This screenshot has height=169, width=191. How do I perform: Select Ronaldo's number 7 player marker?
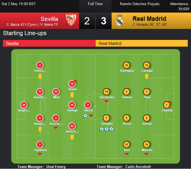pos(106,118)
